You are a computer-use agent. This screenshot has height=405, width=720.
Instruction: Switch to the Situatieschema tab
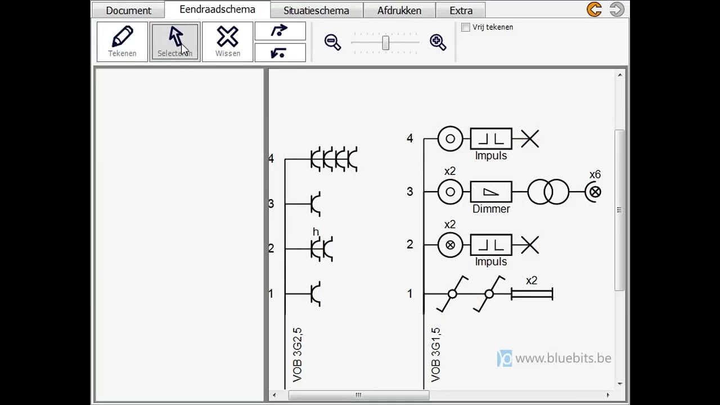click(x=316, y=10)
